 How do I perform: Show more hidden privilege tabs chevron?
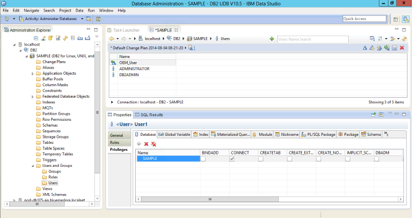pos(386,134)
